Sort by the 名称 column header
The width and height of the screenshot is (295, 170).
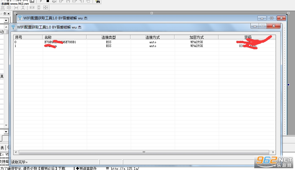click(x=65, y=37)
